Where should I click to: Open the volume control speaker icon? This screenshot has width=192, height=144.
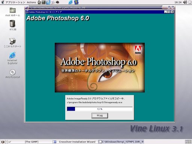tap(185, 2)
